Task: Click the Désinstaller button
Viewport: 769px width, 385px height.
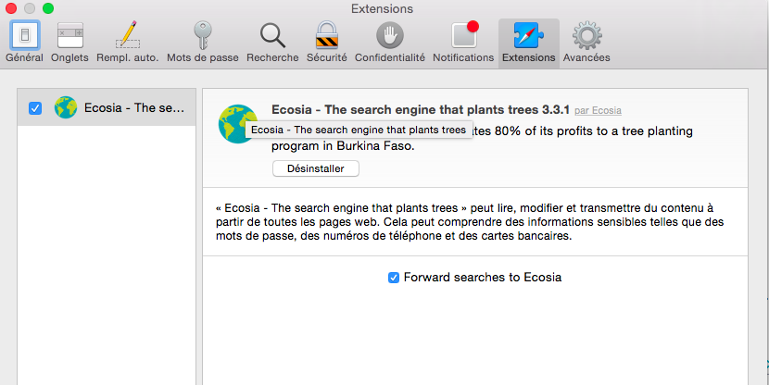Action: pyautogui.click(x=316, y=168)
